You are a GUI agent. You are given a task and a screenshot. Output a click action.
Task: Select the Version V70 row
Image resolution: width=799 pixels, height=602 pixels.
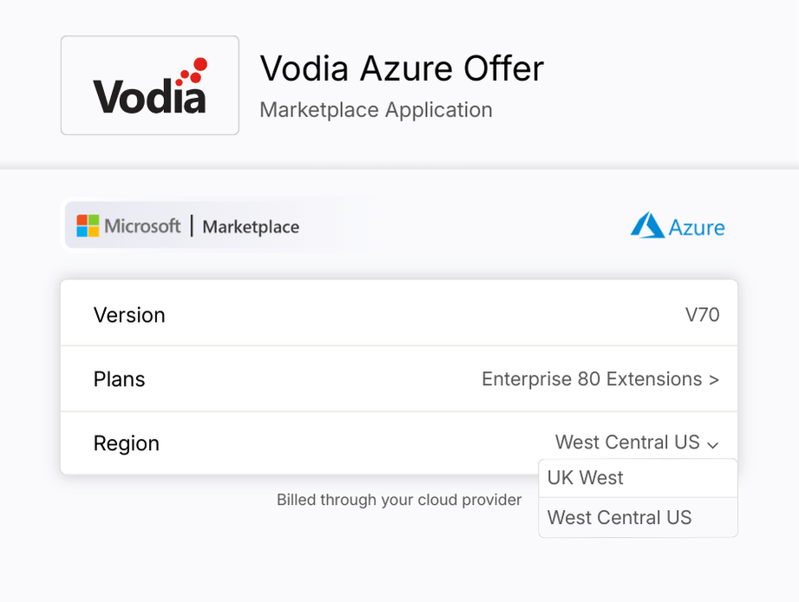[399, 314]
